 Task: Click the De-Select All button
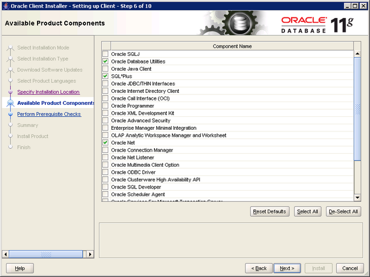(x=343, y=211)
